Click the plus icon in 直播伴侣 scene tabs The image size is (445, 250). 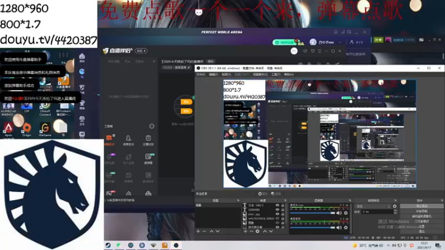click(154, 61)
